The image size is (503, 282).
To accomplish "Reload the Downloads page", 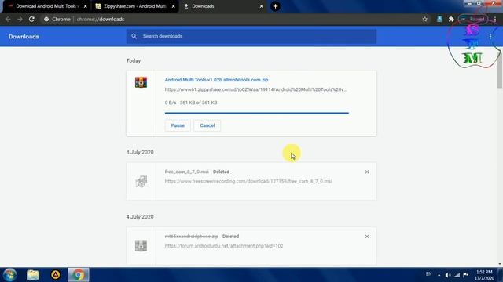I will coord(31,19).
